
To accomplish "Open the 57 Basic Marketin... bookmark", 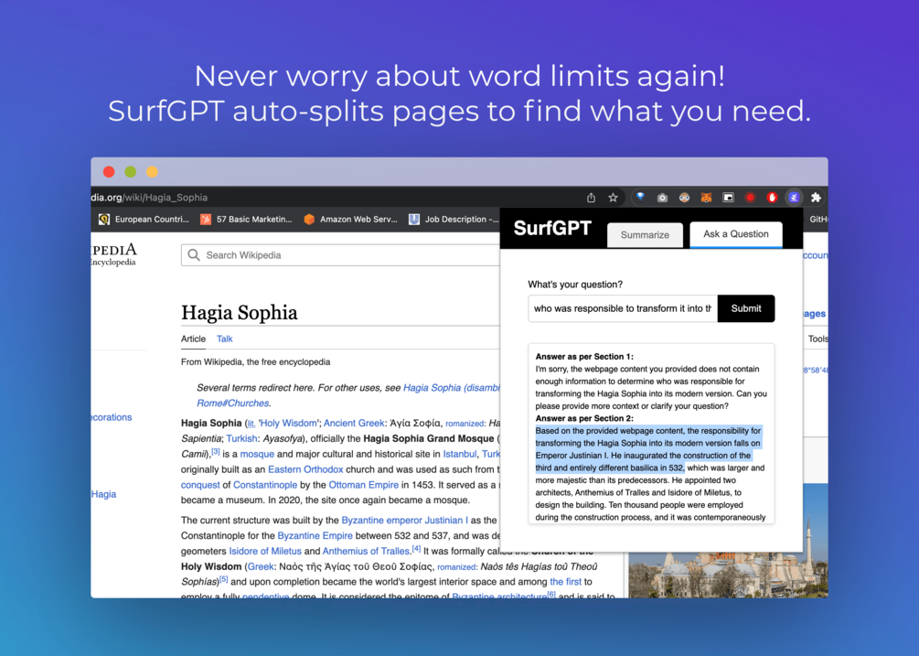I will coord(246,220).
